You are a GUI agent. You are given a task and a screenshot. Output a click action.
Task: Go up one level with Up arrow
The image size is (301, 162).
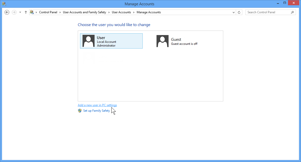coord(26,12)
